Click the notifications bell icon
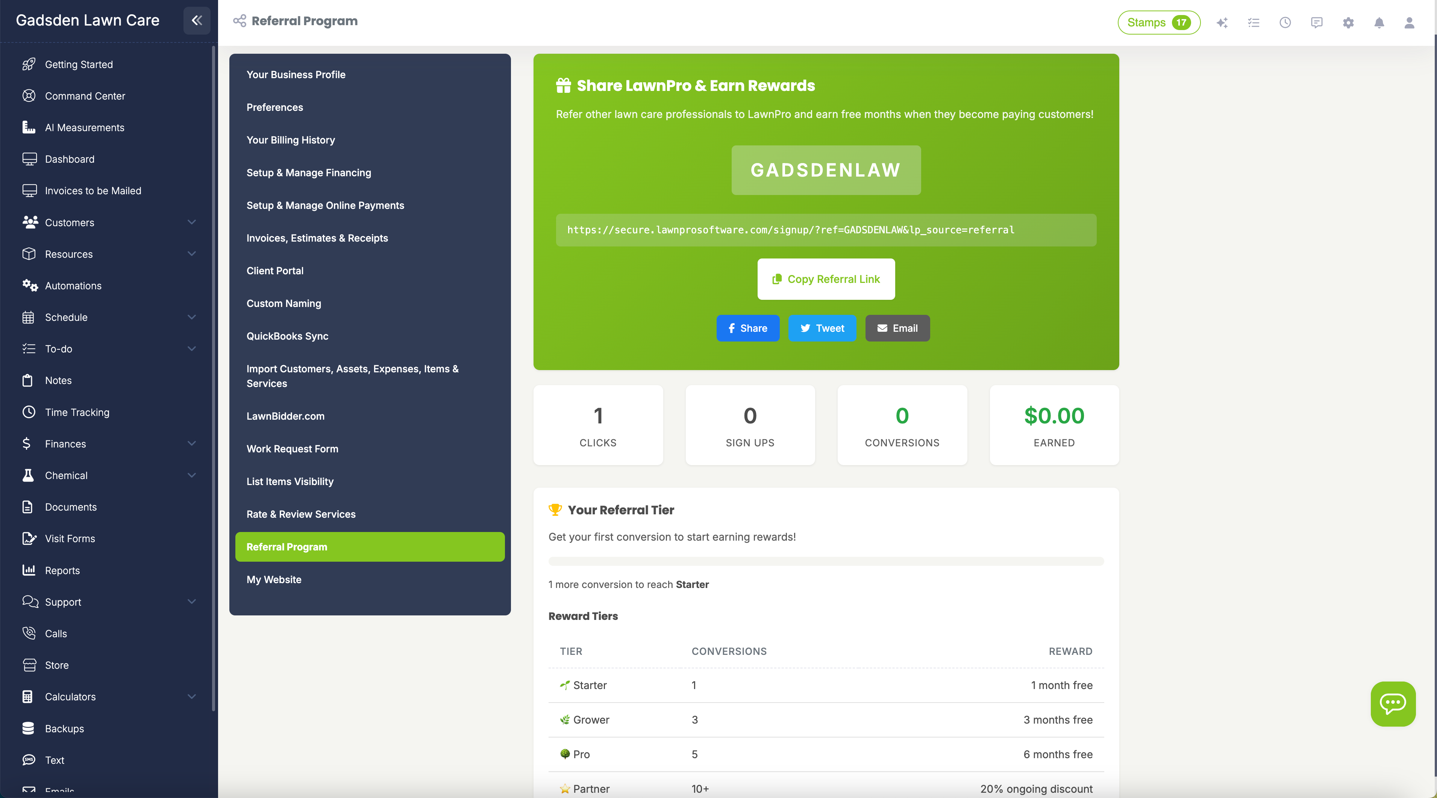The height and width of the screenshot is (798, 1437). coord(1379,23)
